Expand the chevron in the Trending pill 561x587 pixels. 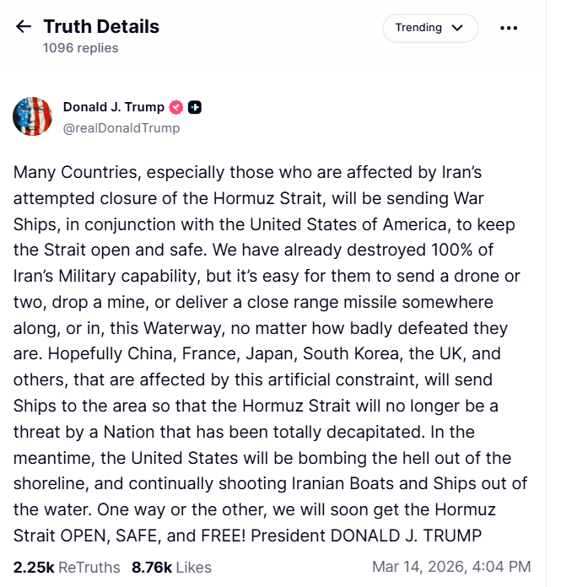[458, 28]
